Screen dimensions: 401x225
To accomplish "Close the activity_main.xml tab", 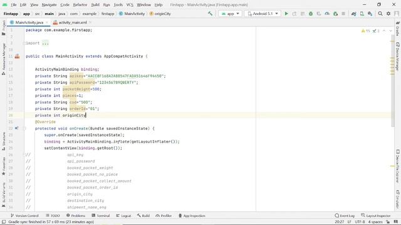I will [90, 22].
